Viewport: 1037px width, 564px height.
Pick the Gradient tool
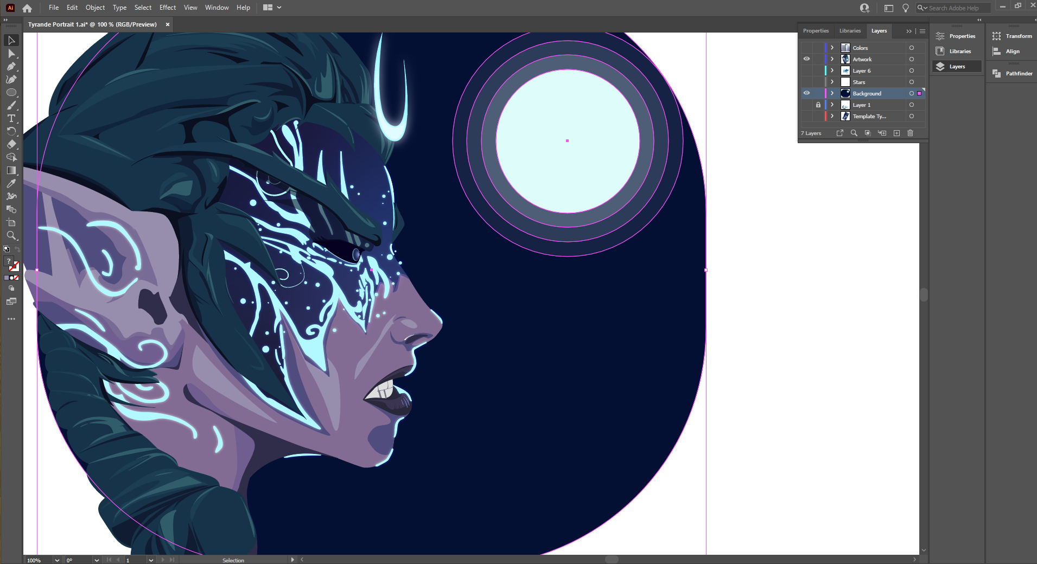(11, 170)
